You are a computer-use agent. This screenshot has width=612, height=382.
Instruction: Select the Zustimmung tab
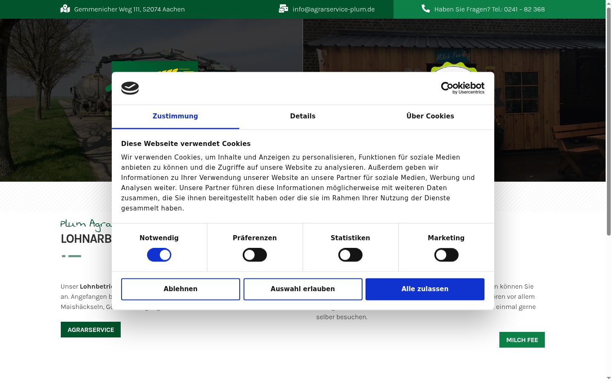175,116
